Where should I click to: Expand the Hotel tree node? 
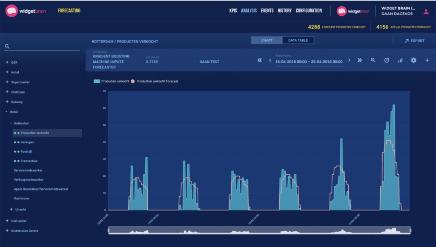point(7,72)
